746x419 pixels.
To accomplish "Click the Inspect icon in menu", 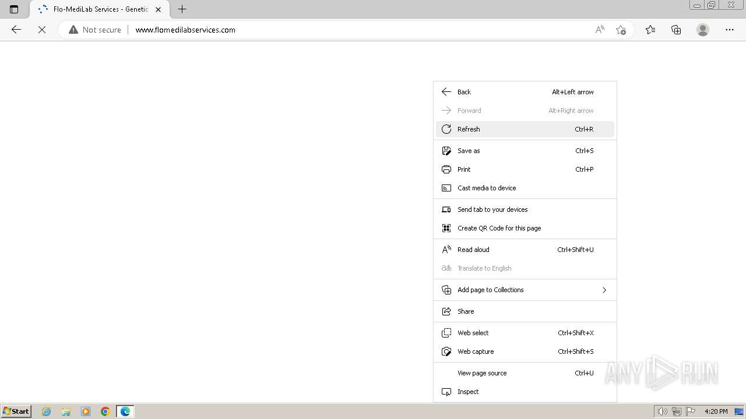I will coord(446,392).
